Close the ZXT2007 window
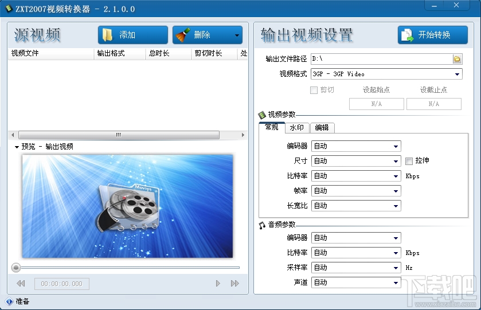The width and height of the screenshot is (481, 310). pyautogui.click(x=456, y=5)
